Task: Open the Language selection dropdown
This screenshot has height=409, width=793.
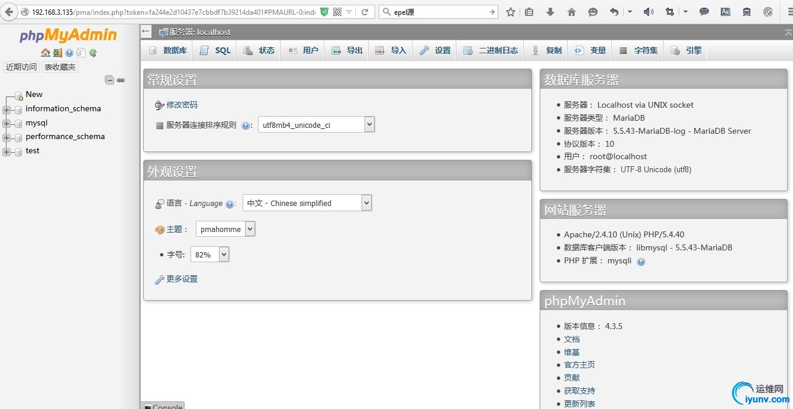Action: [307, 203]
